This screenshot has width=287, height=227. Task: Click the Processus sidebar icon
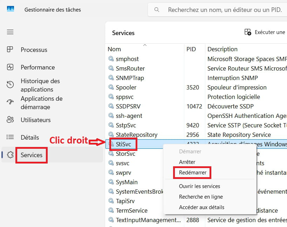(10, 49)
